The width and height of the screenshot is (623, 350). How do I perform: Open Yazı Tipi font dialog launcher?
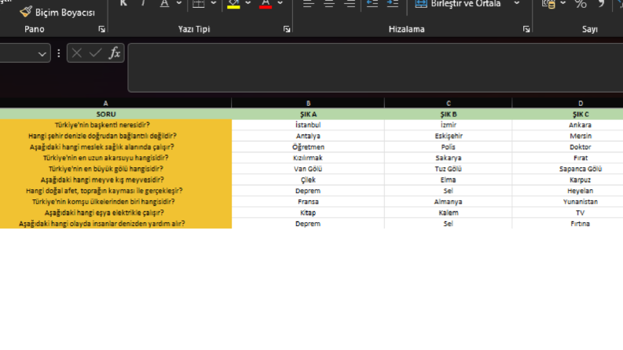287,29
